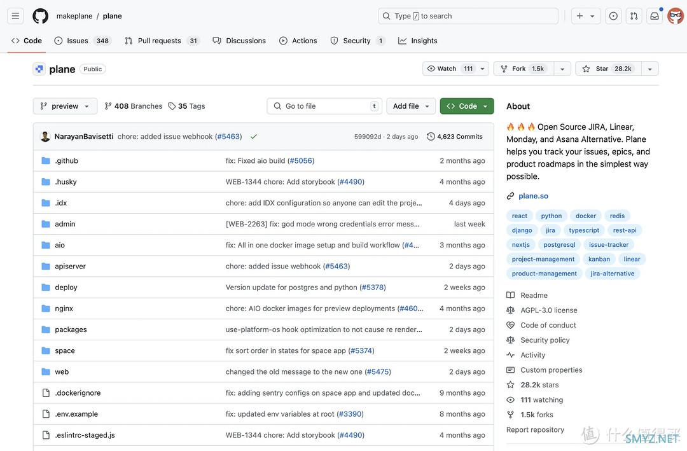Switch to the Code tab
Viewport: 687px width, 451px height.
click(27, 40)
